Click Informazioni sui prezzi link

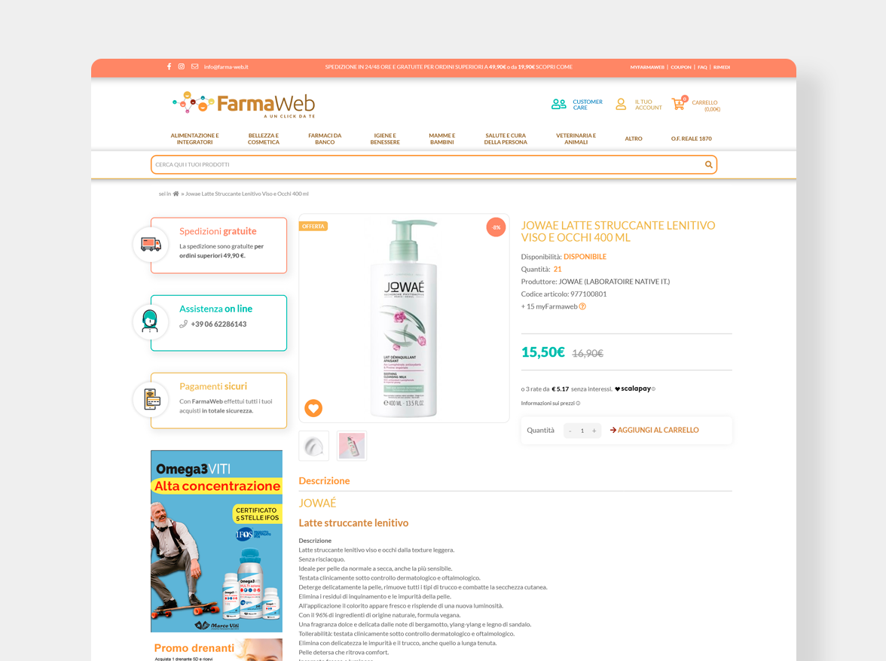click(550, 403)
